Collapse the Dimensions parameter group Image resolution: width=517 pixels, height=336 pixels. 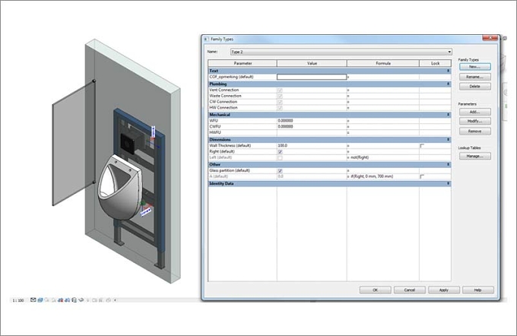tap(448, 139)
